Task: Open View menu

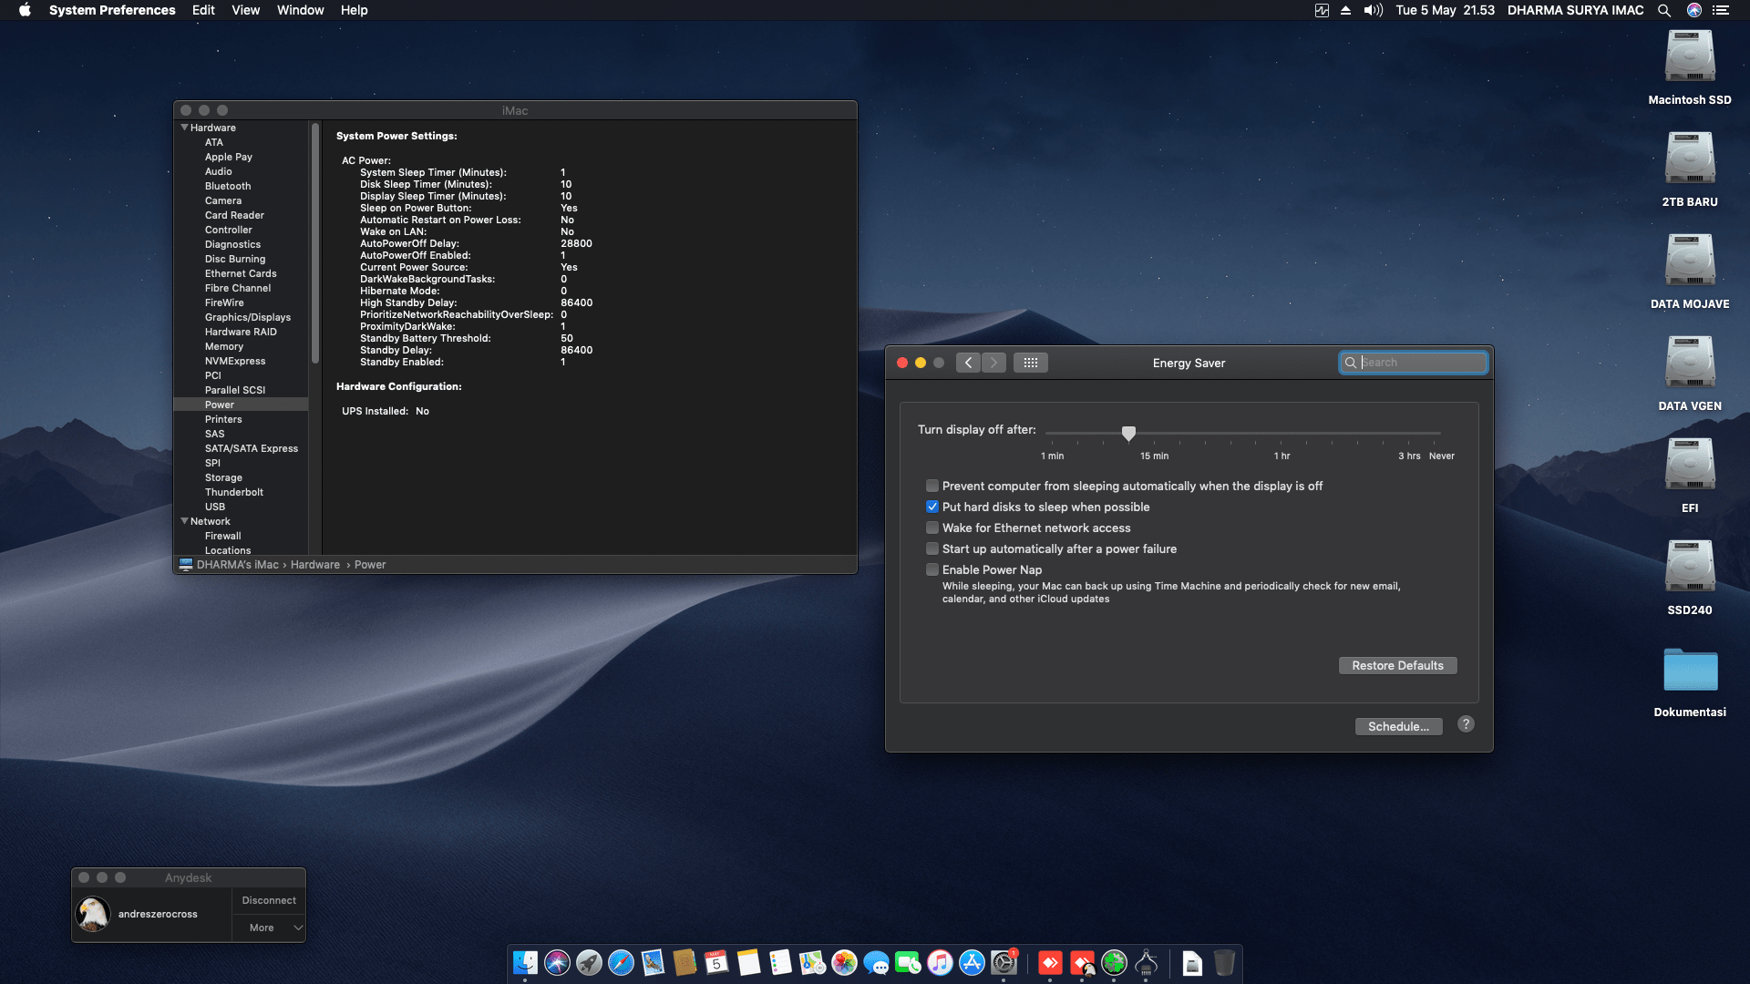Action: 245,10
